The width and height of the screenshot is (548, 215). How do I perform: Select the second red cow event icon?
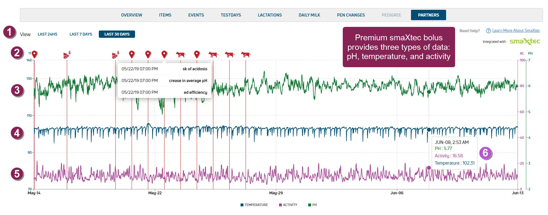(213, 54)
